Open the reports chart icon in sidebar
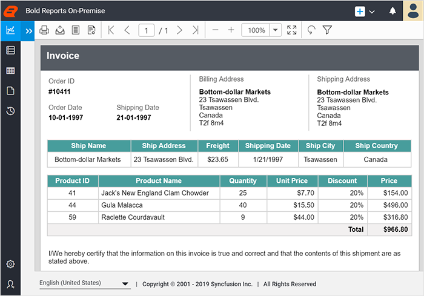 [x=10, y=30]
